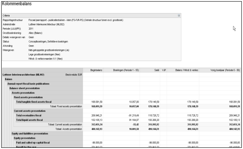Collapse the Balans tree node
243x149 pixels.
tap(8, 79)
